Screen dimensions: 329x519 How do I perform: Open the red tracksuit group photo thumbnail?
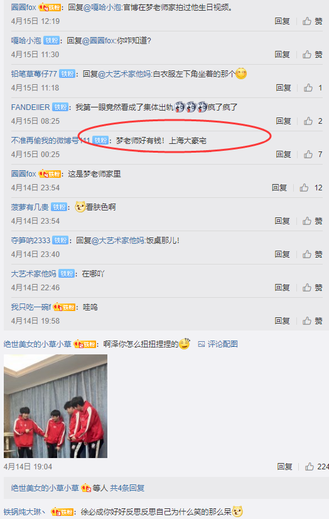pyautogui.click(x=55, y=406)
